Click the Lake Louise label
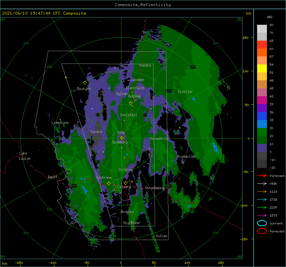This screenshot has width=286, height=267. click(x=24, y=156)
